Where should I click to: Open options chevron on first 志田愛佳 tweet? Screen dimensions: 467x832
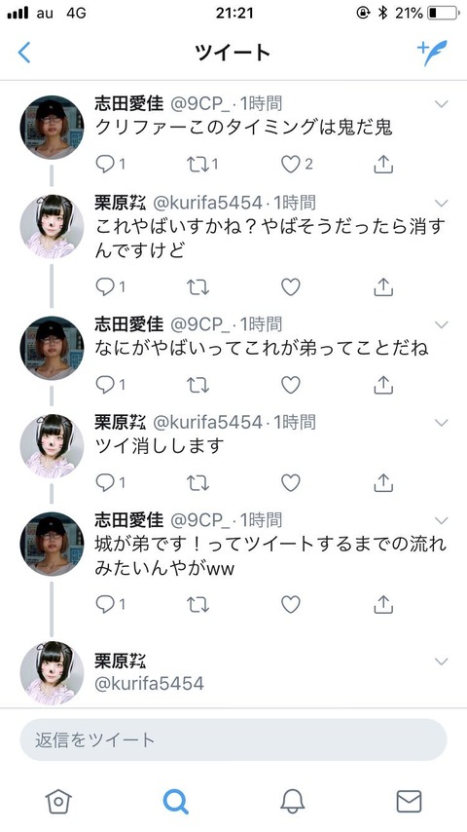442,104
